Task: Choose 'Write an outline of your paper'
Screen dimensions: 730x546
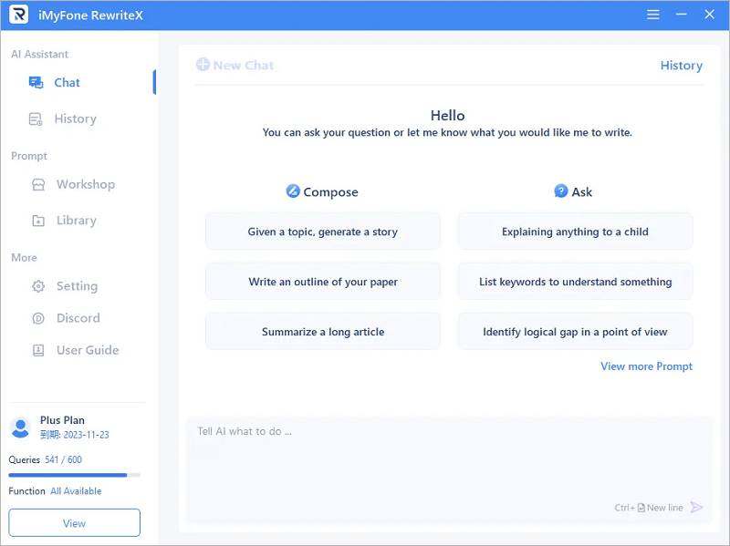Action: (x=323, y=282)
